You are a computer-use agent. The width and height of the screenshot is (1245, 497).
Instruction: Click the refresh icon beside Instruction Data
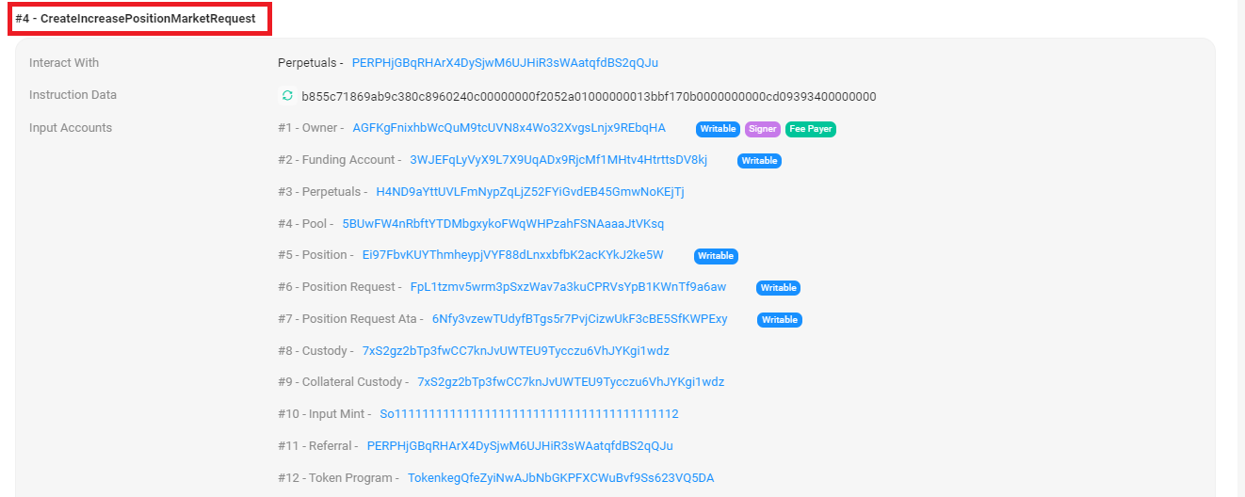tap(287, 96)
